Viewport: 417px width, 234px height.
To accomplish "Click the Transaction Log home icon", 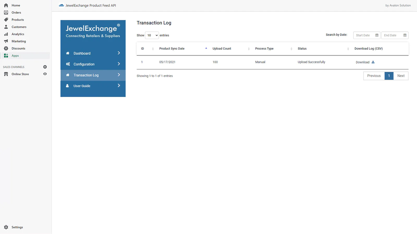I will (x=68, y=75).
